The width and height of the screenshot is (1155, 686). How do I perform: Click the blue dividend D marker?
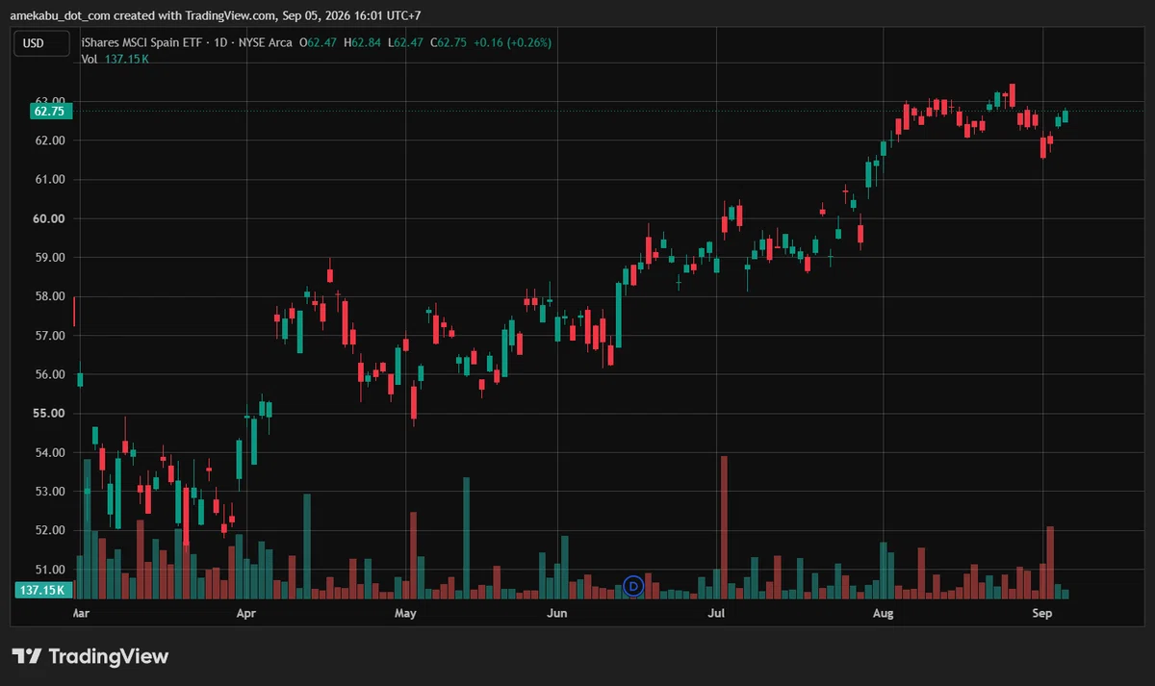tap(633, 585)
